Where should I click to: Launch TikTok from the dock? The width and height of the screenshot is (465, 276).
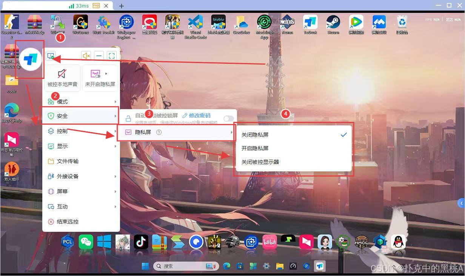click(x=141, y=242)
